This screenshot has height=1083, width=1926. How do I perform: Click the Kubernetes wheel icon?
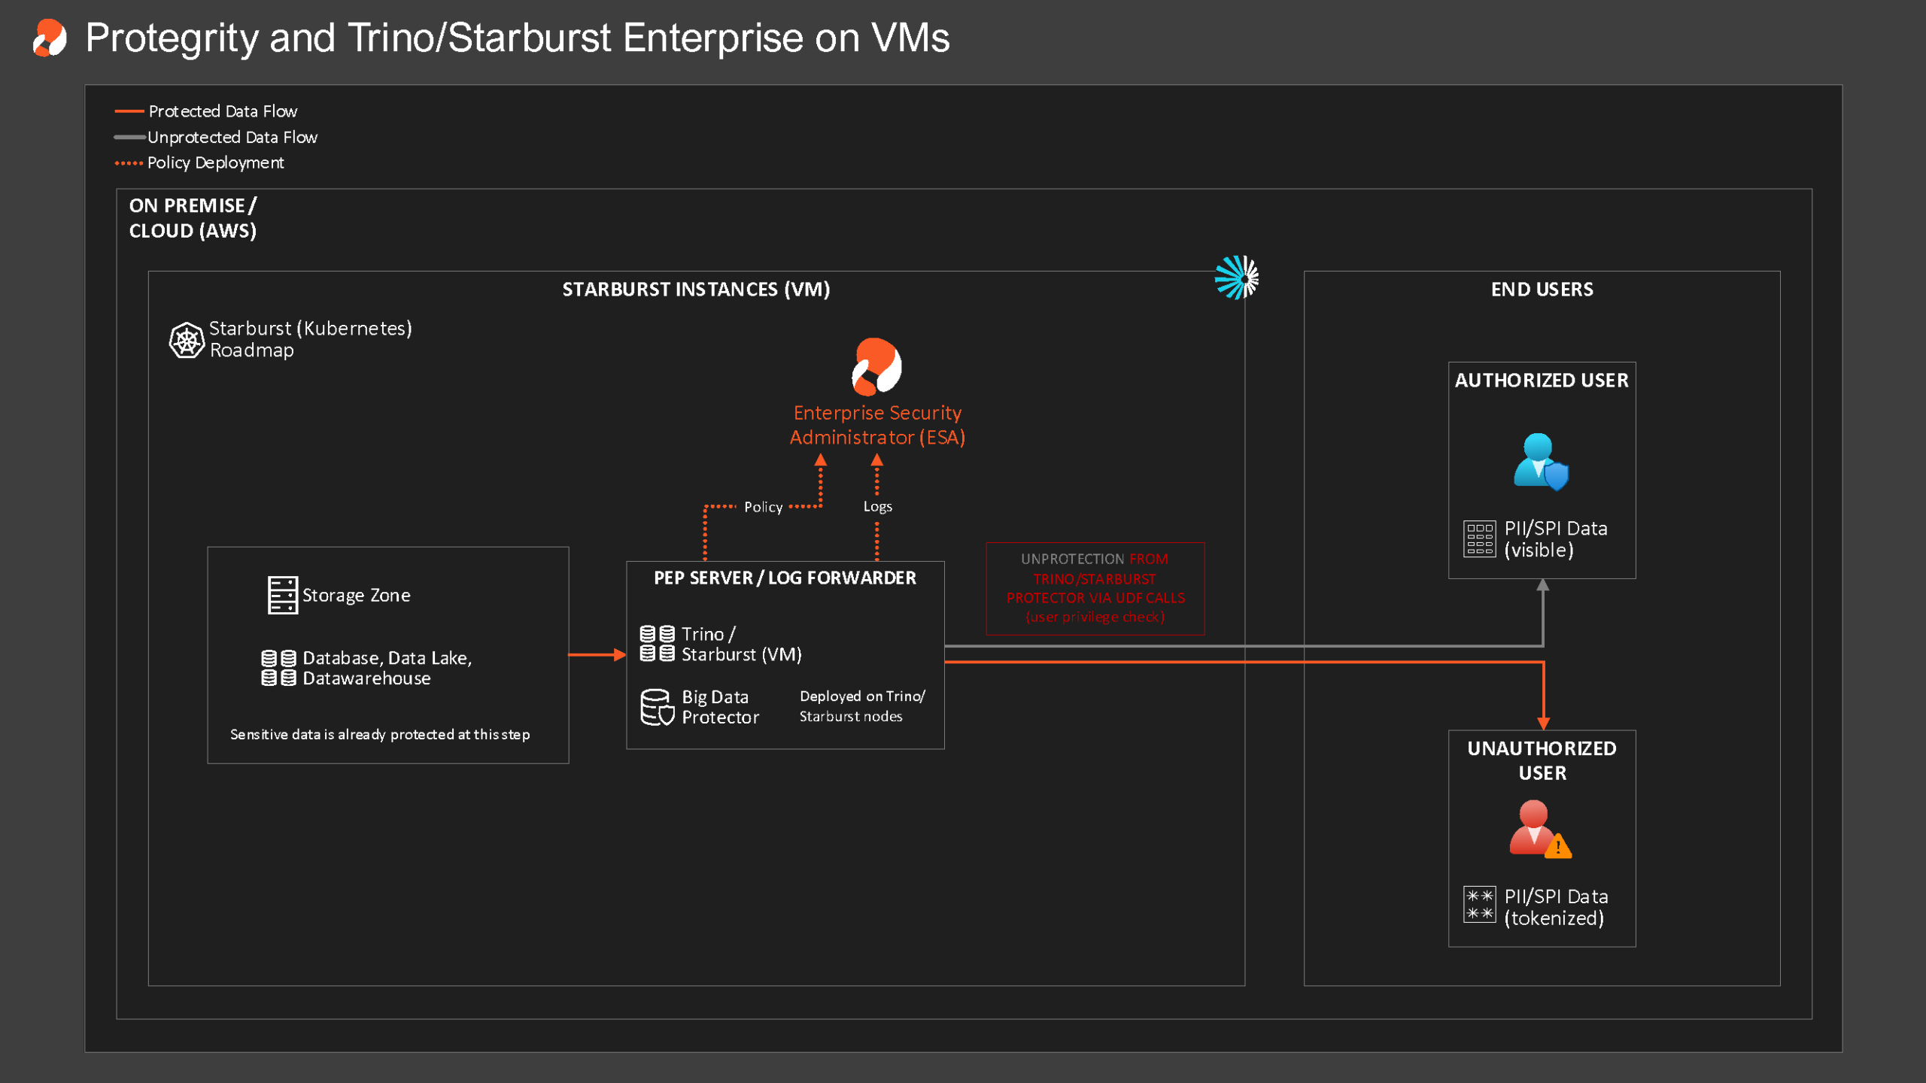(x=186, y=340)
